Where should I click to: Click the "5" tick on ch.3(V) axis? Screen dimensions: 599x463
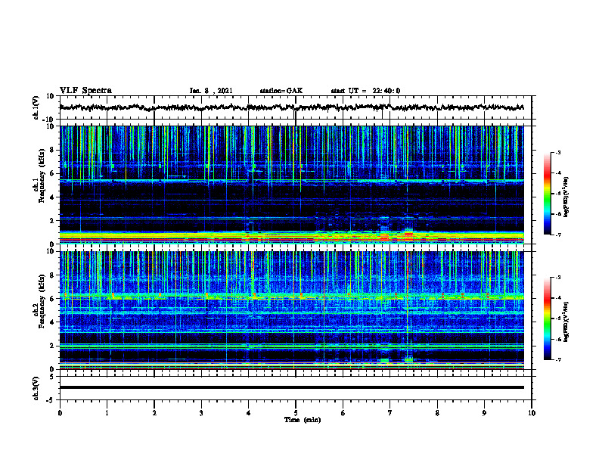[x=52, y=377]
